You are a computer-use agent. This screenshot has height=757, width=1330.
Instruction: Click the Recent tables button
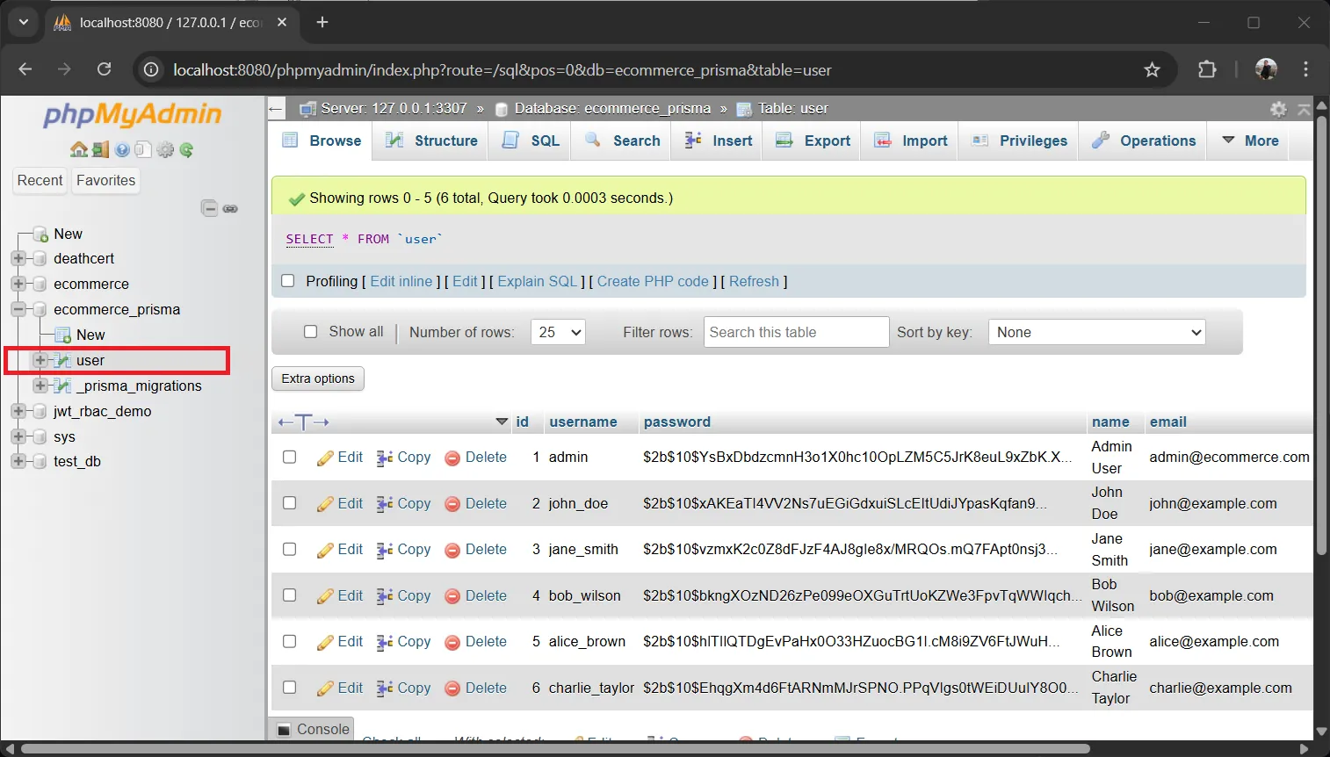[x=40, y=180]
